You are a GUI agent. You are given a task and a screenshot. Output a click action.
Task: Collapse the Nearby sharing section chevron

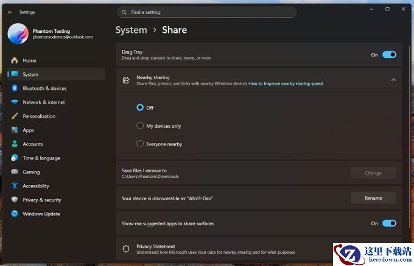point(393,80)
